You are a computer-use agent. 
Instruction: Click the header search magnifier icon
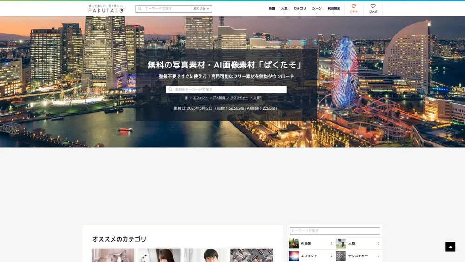[140, 9]
